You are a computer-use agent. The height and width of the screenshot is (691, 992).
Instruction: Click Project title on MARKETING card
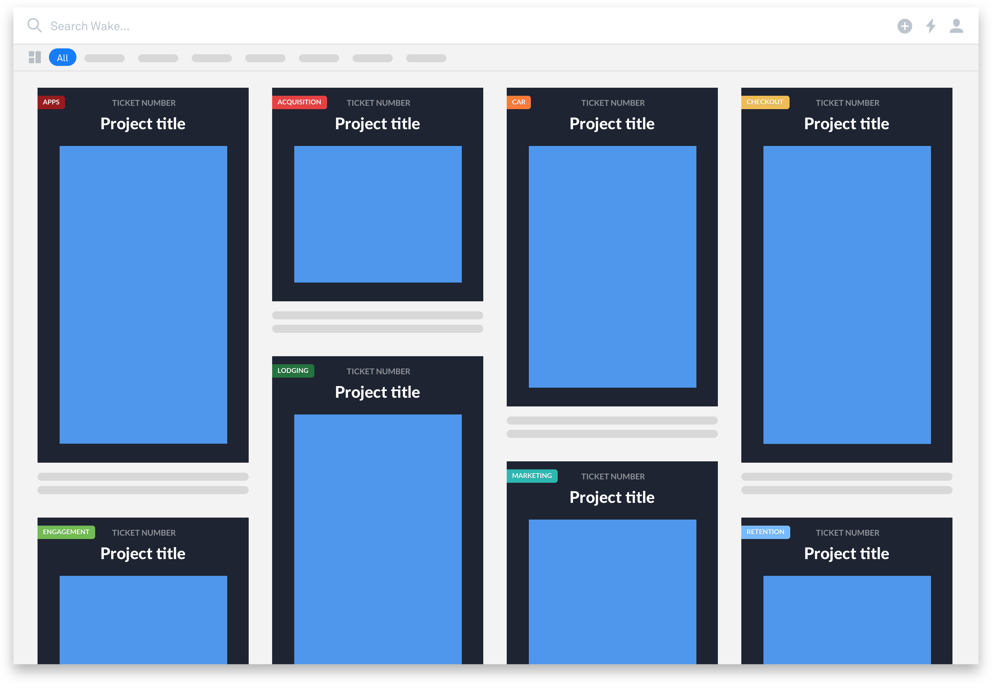[x=612, y=497]
